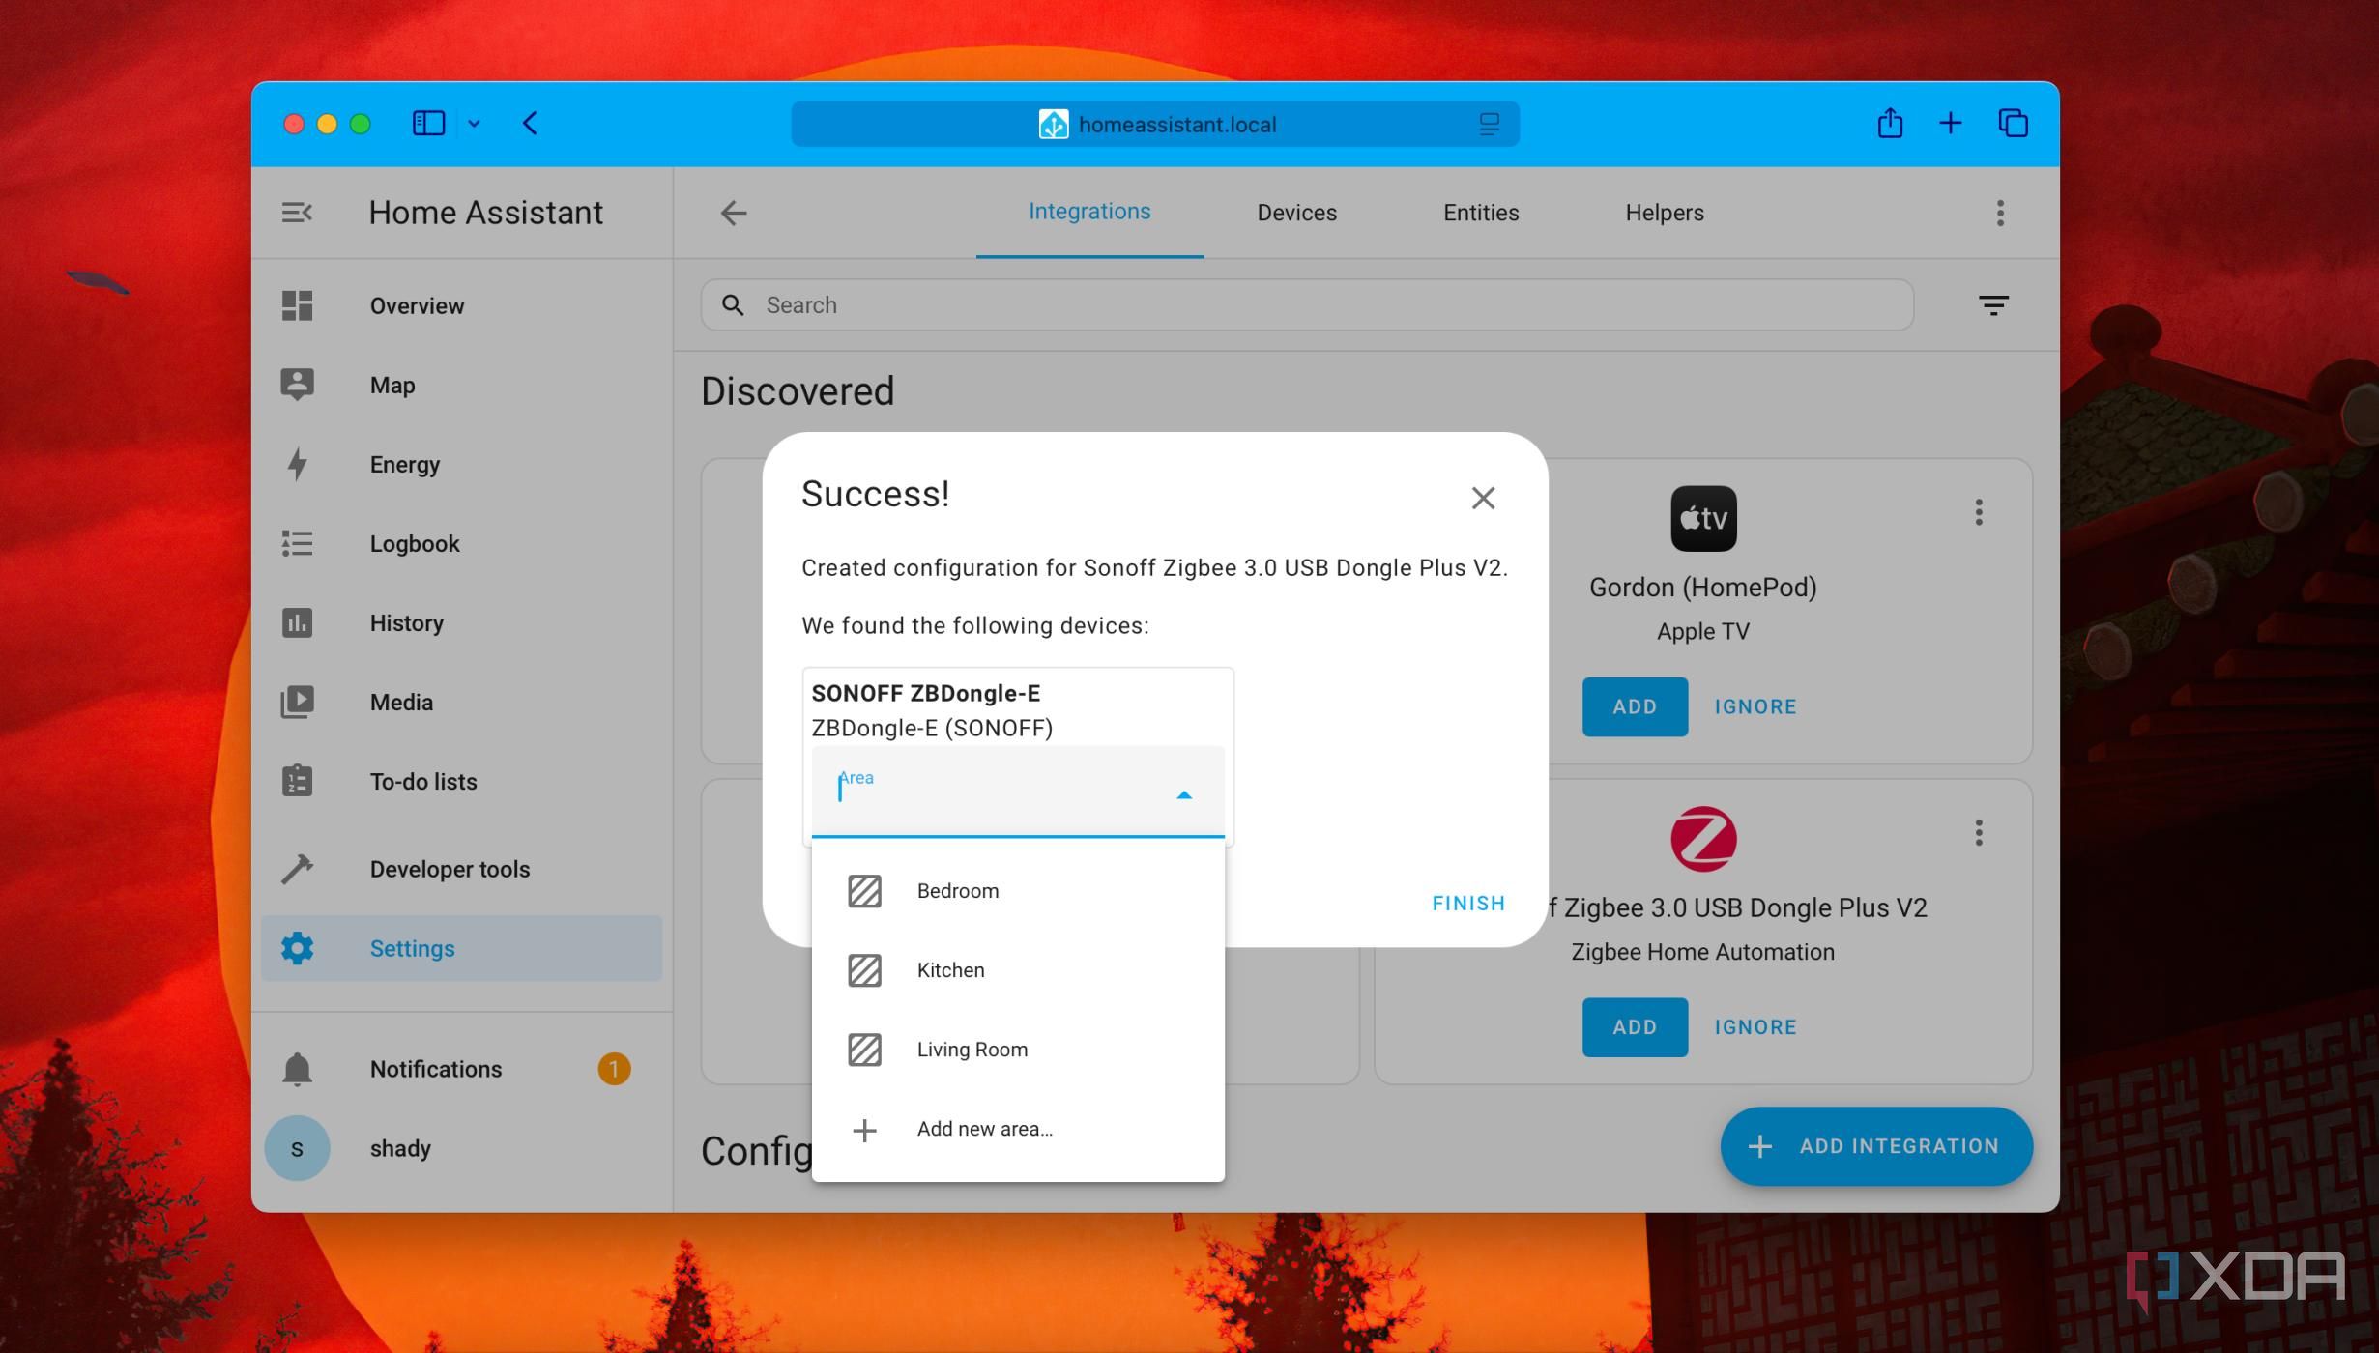This screenshot has height=1353, width=2379.
Task: Add the Zigbee Home Automation integration
Action: click(1635, 1027)
